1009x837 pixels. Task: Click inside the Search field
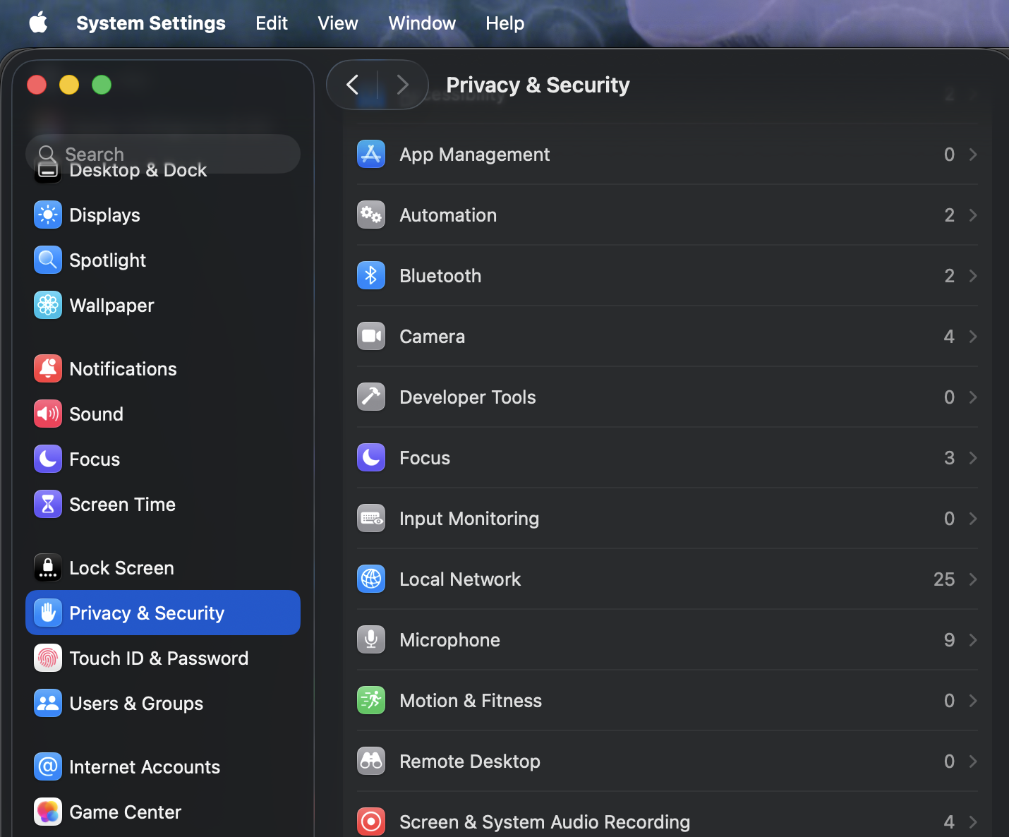pyautogui.click(x=162, y=154)
